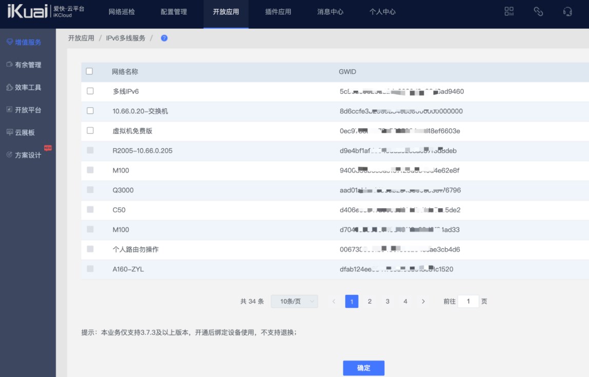Image resolution: width=589 pixels, height=377 pixels.
Task: Click the 多线IPv6 network name
Action: click(x=126, y=91)
